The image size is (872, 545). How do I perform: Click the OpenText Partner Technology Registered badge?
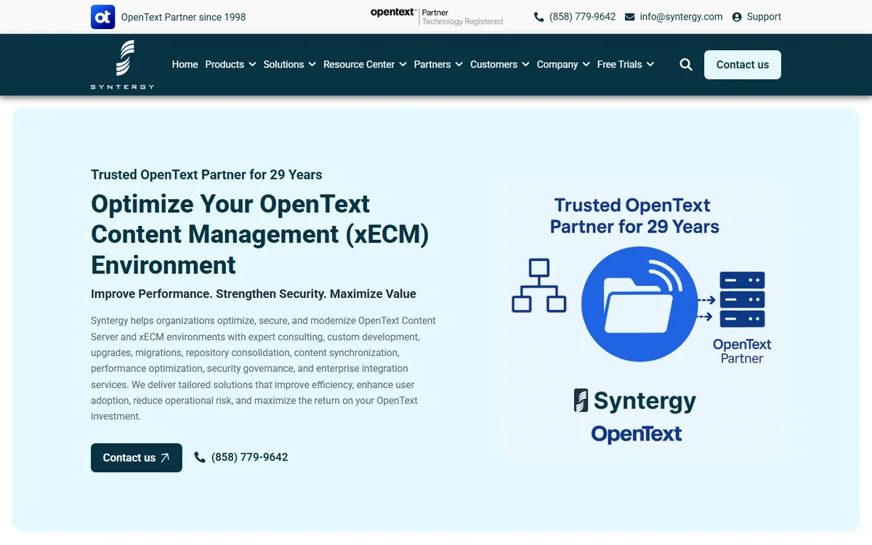437,17
